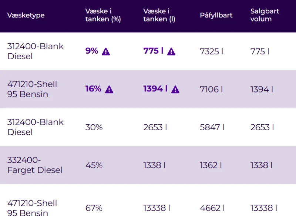The width and height of the screenshot is (296, 222).
Task: Select the 332400-Farget Diesel row
Action: point(35,165)
